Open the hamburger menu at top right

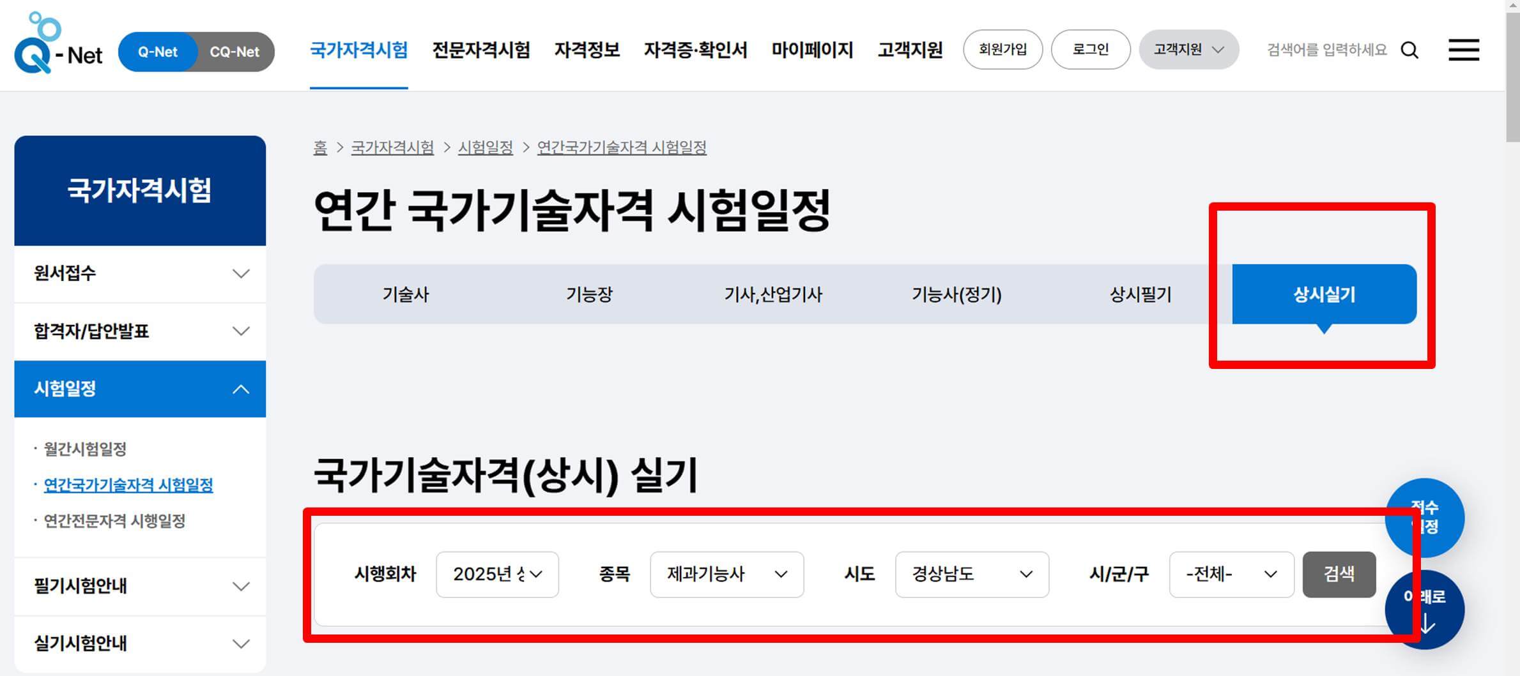tap(1464, 50)
